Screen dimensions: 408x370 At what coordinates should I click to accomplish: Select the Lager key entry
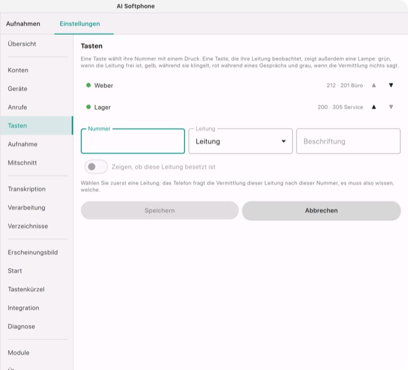click(x=240, y=107)
